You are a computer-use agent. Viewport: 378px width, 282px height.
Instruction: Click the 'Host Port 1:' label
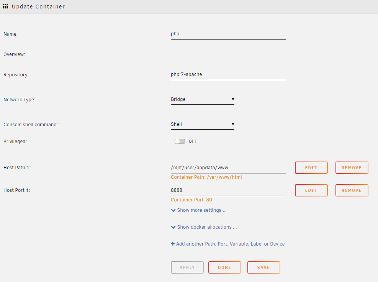(17, 190)
